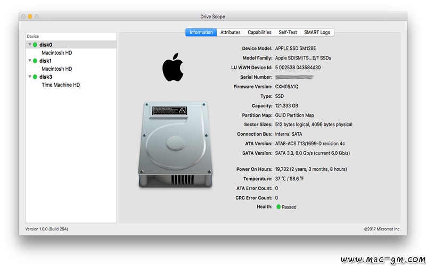
Task: Click the LU WWN Device Id value
Action: 298,68
